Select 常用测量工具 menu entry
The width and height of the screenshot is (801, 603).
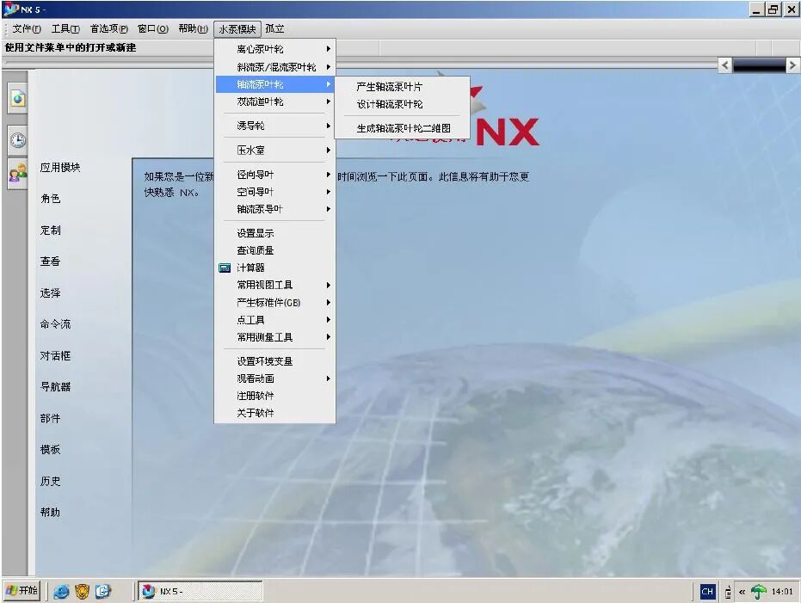tap(274, 337)
